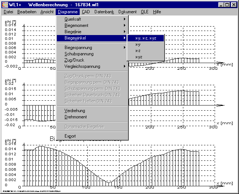Screen dimensions: 239x194
Task: Select Schubspannung from Diagramme menu
Action: pos(79,54)
